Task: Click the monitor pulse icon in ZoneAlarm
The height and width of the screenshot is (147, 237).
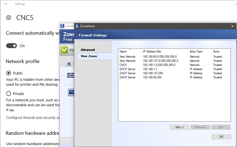Action: click(x=71, y=92)
